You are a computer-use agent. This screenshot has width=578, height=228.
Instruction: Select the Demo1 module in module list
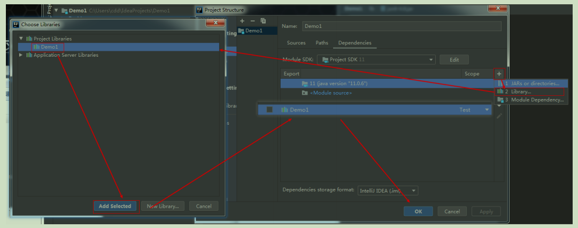pos(257,31)
